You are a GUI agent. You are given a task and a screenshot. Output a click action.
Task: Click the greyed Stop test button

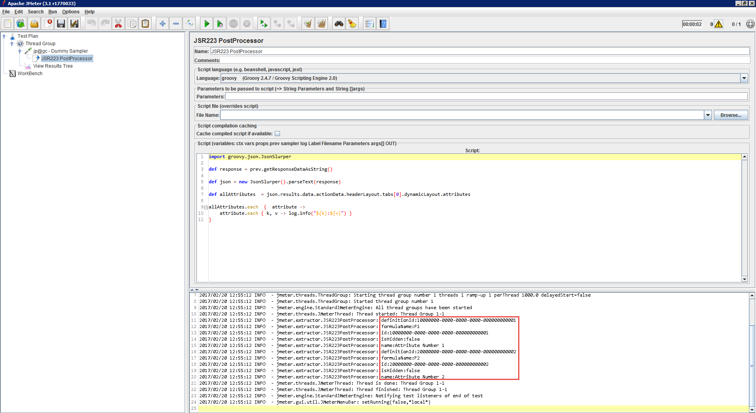point(233,24)
